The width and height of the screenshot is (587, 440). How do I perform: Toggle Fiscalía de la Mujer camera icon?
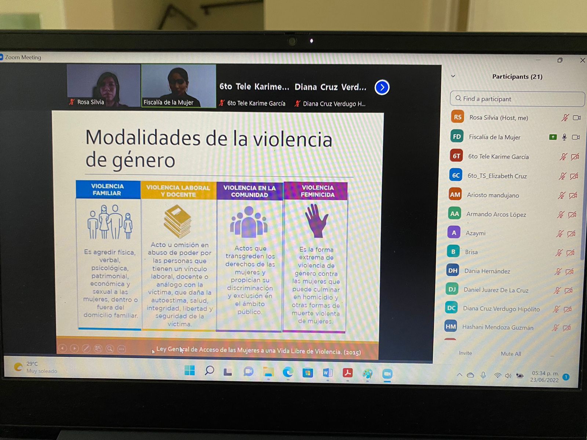pyautogui.click(x=576, y=137)
